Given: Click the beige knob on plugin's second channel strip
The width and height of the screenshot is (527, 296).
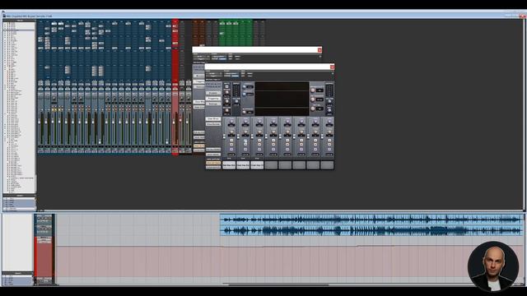Looking at the screenshot, I should 245,132.
